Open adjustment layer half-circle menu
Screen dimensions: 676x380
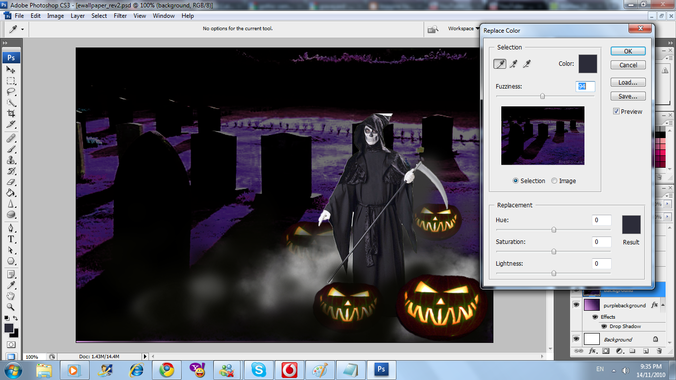coord(619,351)
